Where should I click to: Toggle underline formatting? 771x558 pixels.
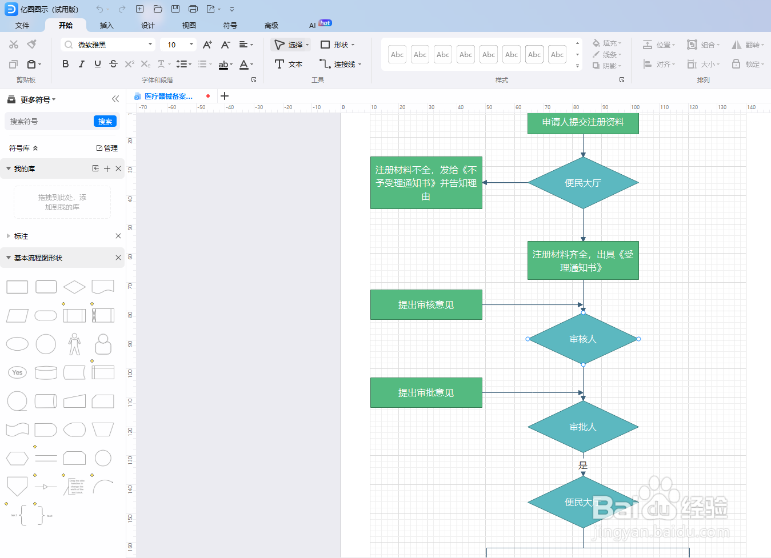98,64
